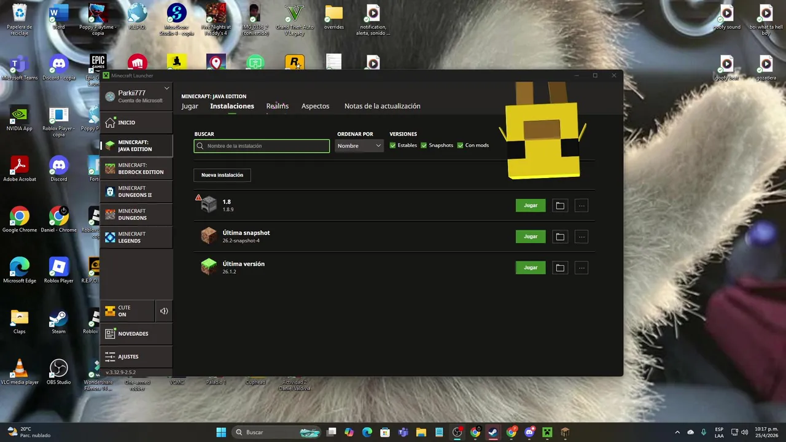Viewport: 786px width, 442px height.
Task: Click the furnace icon of 1.8 installation
Action: pos(209,204)
